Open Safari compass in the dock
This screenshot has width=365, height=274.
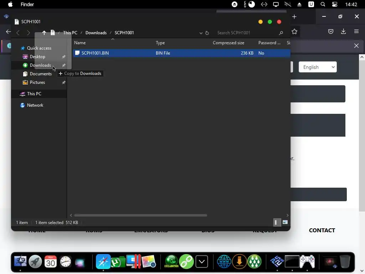click(103, 262)
